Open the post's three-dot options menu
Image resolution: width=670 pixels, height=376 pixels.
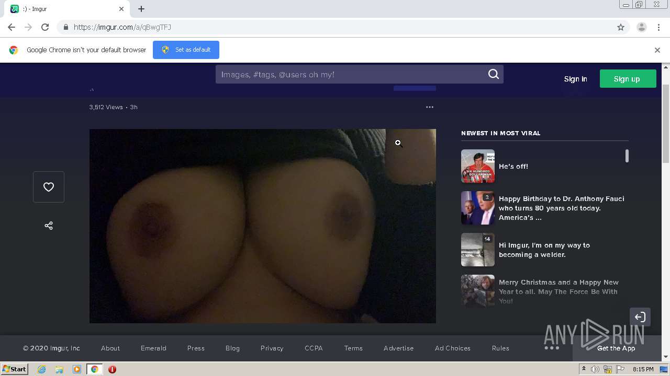point(430,107)
